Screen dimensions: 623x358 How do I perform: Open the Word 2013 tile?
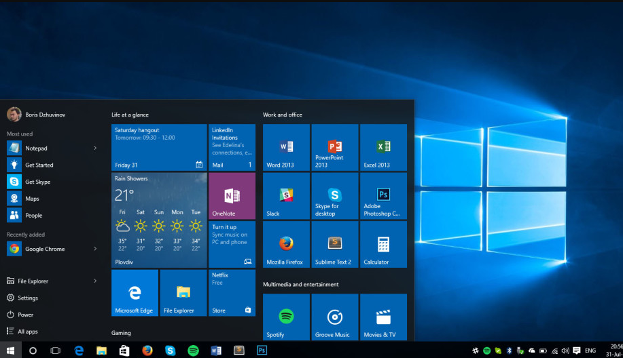[286, 148]
